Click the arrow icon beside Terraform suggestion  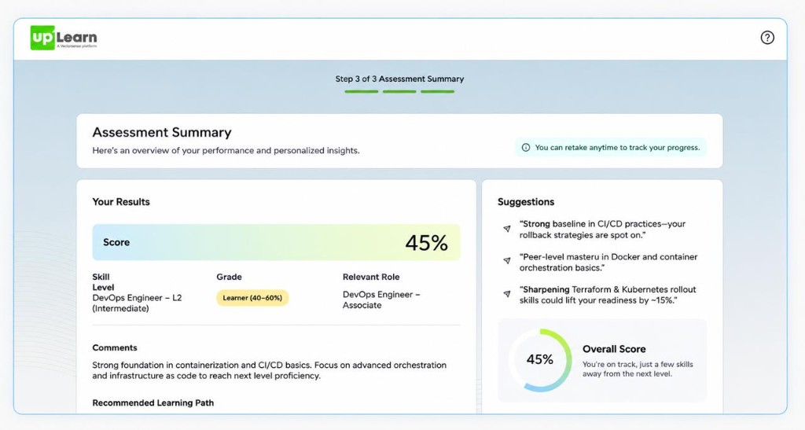(x=507, y=293)
